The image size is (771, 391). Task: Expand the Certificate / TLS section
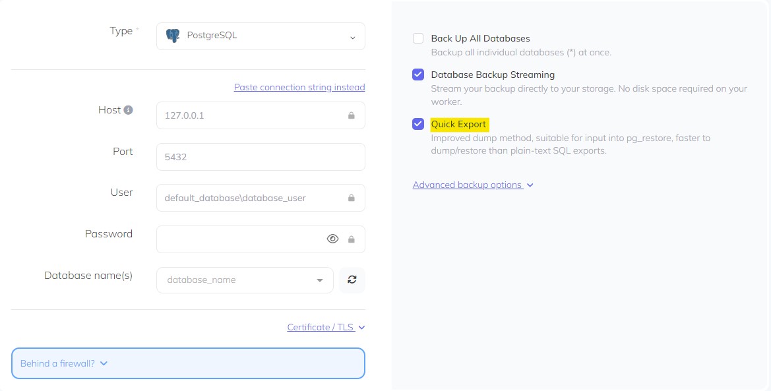click(x=325, y=327)
